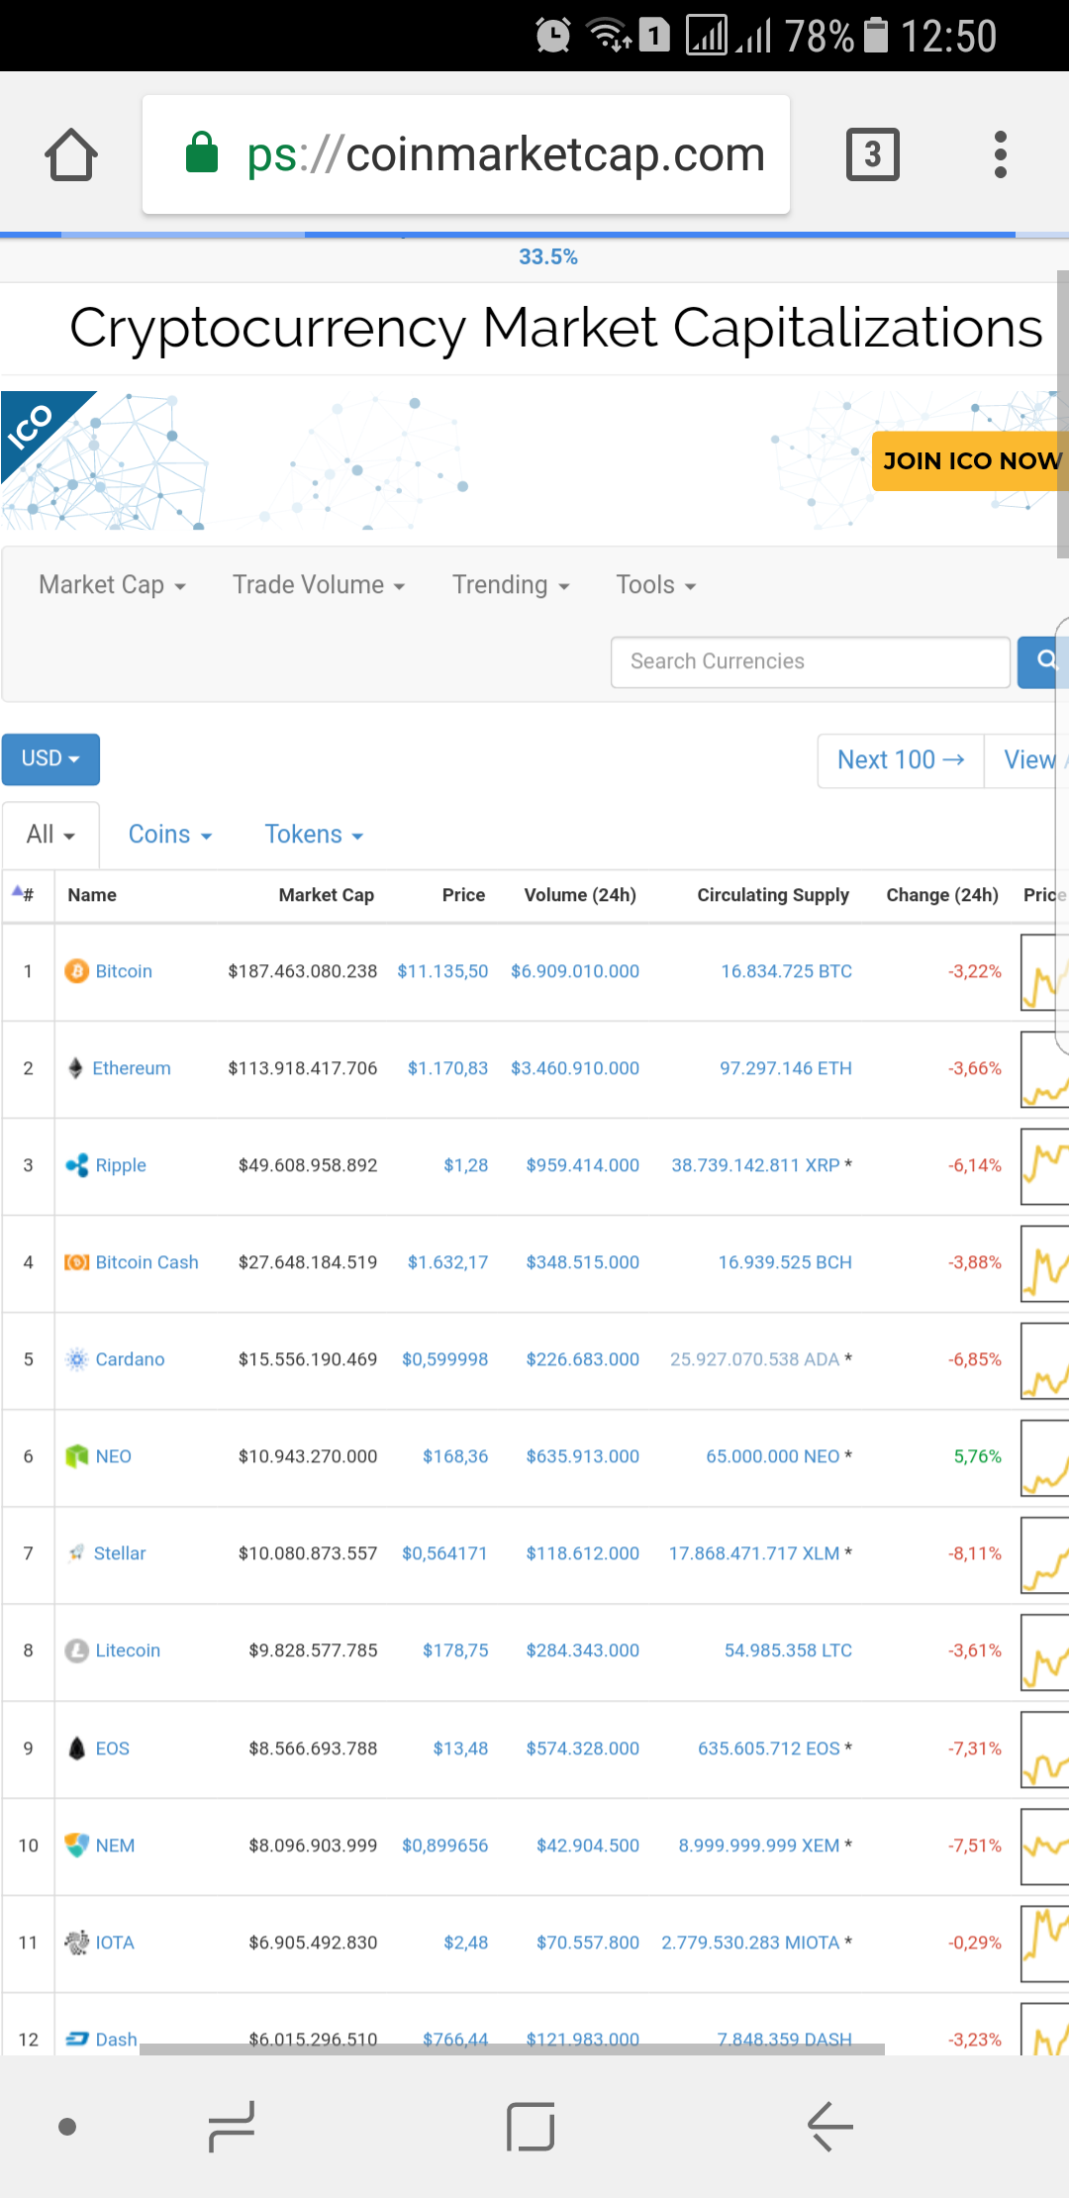1069x2198 pixels.
Task: Sort by Market Cap column header
Action: point(327,895)
